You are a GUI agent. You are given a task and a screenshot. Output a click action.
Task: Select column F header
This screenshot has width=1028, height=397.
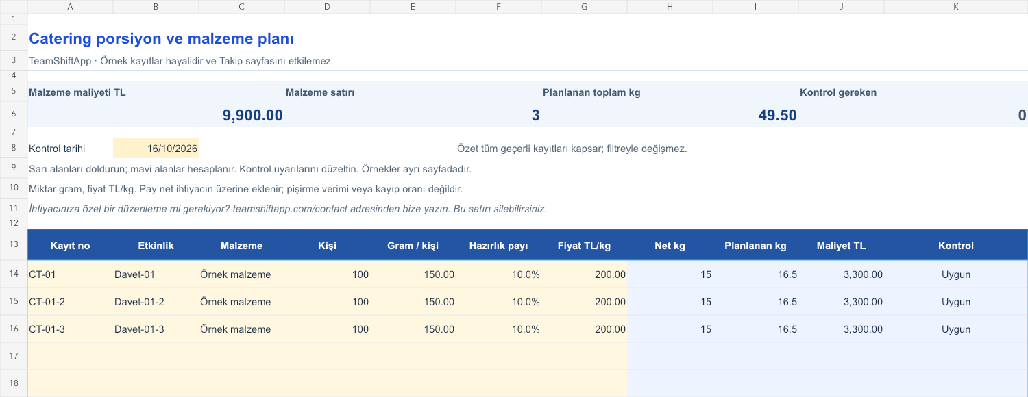coord(498,7)
